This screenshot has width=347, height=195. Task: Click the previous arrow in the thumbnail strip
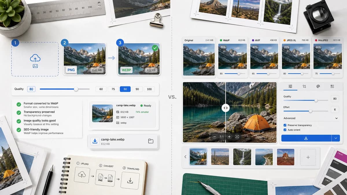(185, 157)
